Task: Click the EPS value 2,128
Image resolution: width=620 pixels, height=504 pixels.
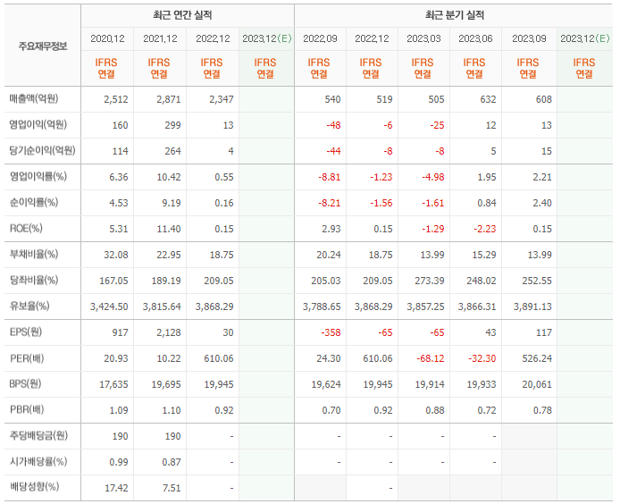Action: (x=169, y=332)
